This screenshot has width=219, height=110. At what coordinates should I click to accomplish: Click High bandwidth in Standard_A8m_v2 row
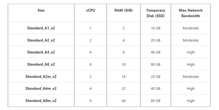[191, 101]
